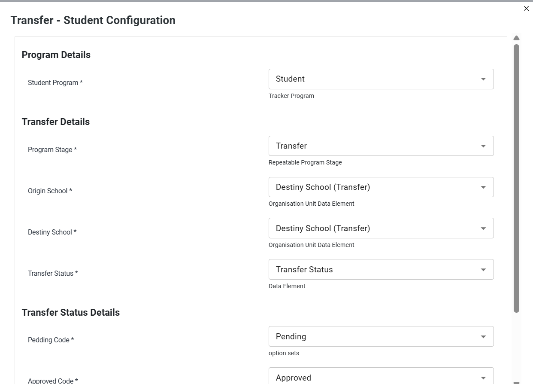Screen dimensions: 533x384
Task: Click the Destiny School dropdown arrow
Action: pyautogui.click(x=483, y=229)
